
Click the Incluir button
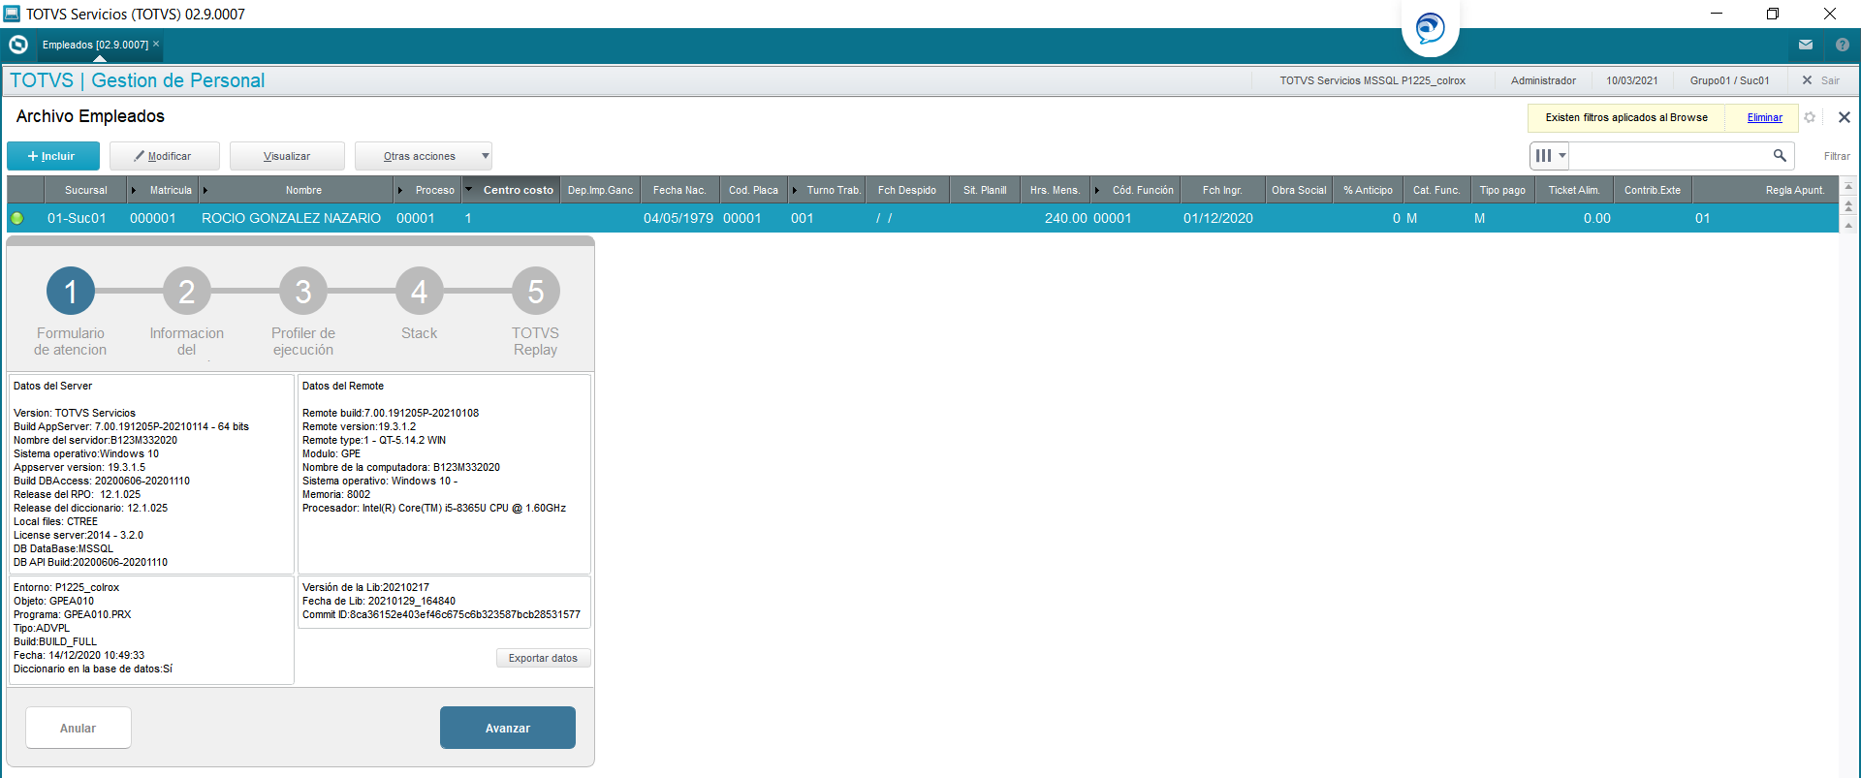(53, 156)
